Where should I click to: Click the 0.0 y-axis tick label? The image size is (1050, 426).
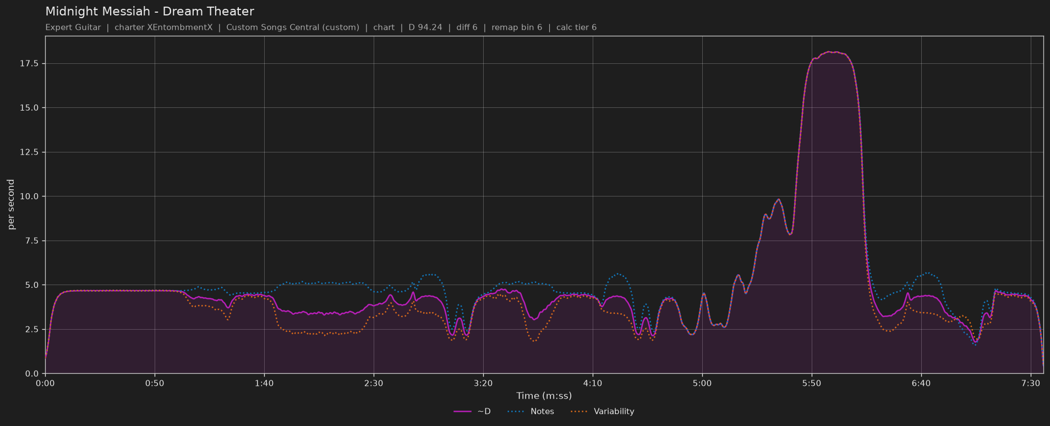coord(31,374)
